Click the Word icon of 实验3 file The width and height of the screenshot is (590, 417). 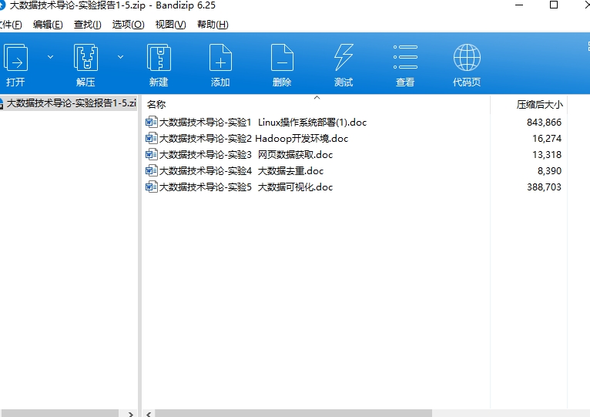coord(151,154)
